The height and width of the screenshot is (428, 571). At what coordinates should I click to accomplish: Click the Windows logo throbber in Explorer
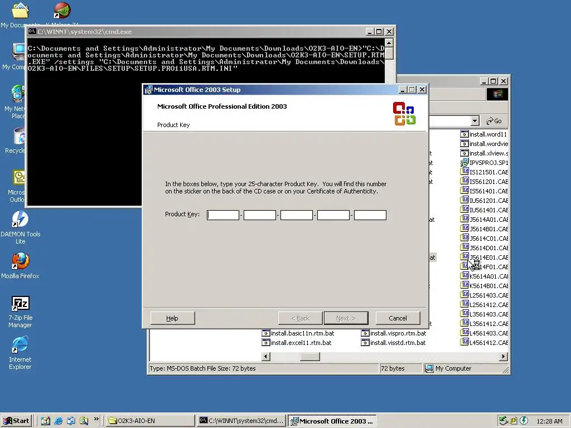[x=497, y=94]
